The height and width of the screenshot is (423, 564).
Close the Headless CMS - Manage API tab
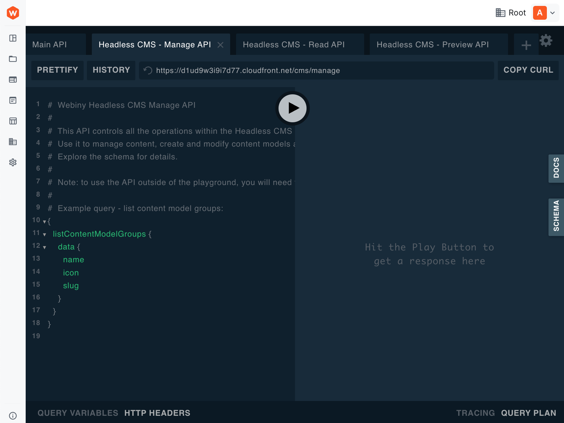220,44
